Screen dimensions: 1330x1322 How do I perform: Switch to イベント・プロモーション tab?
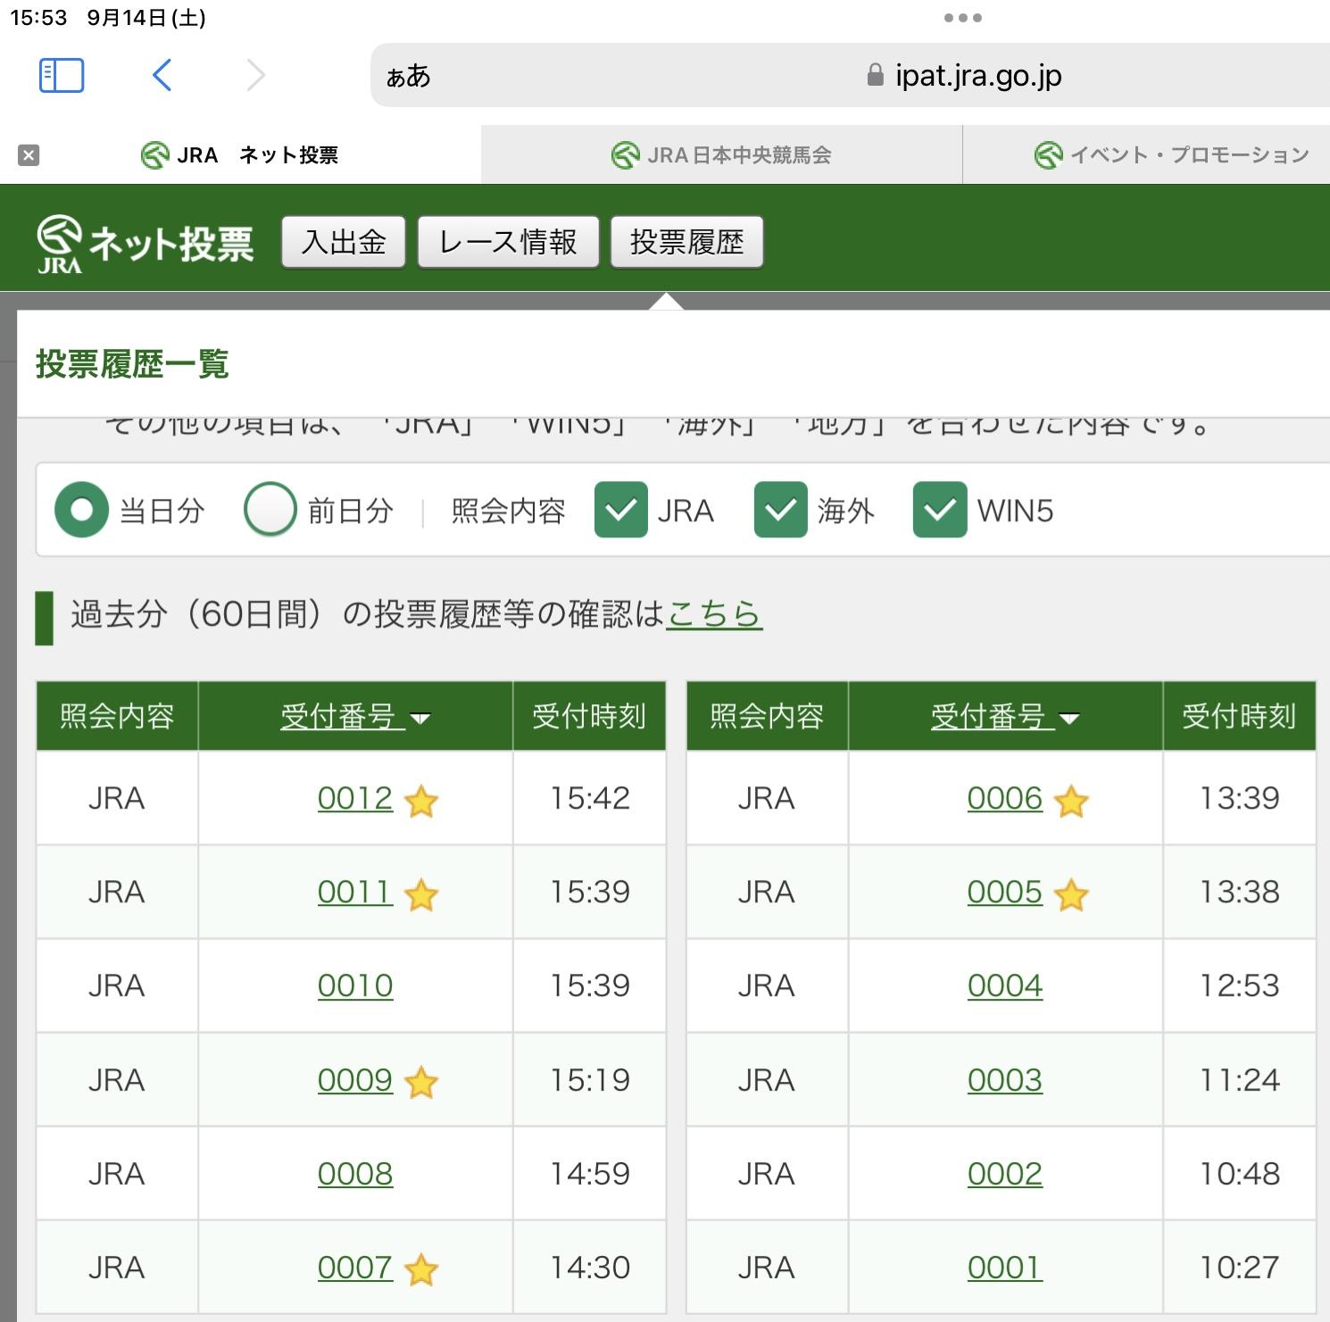point(1171,155)
